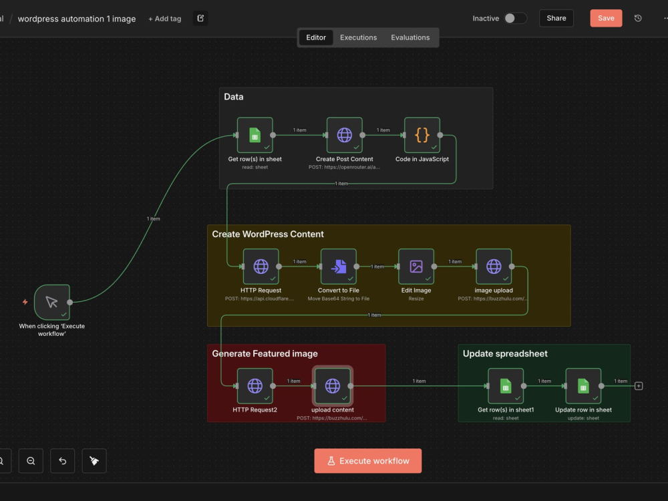The height and width of the screenshot is (501, 668).
Task: Switch to the Evaluations tab
Action: (410, 37)
